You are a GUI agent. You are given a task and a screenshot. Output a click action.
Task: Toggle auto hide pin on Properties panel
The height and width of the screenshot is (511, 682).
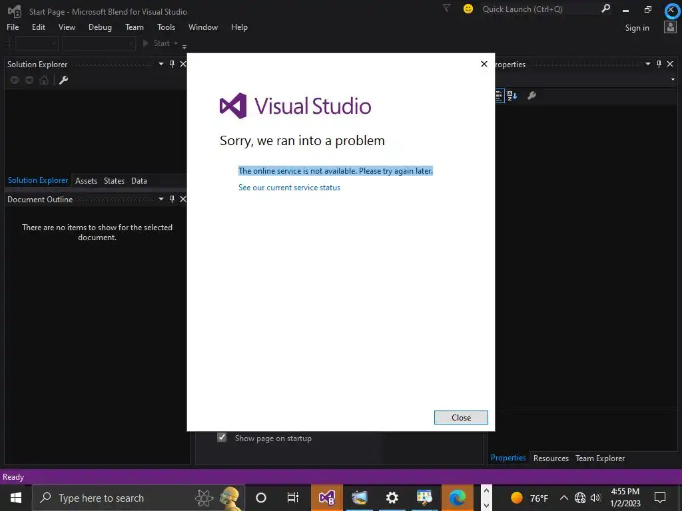[659, 64]
